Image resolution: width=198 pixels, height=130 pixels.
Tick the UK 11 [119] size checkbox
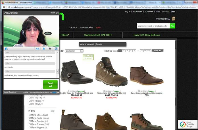click(30, 98)
